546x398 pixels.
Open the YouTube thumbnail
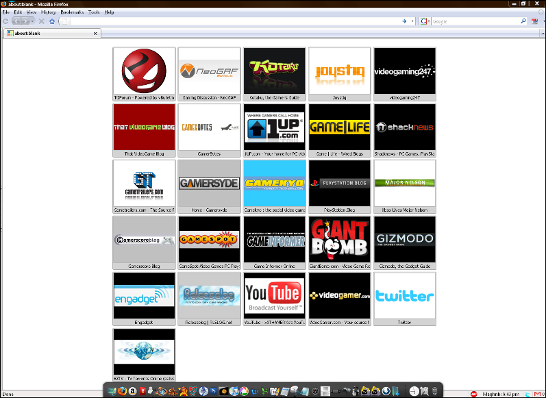tap(275, 299)
